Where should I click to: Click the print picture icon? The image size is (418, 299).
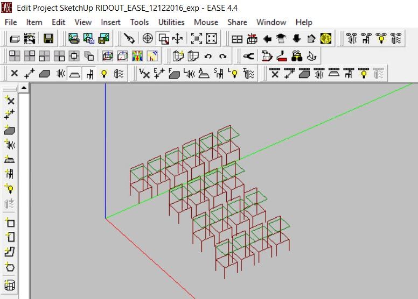(74, 39)
